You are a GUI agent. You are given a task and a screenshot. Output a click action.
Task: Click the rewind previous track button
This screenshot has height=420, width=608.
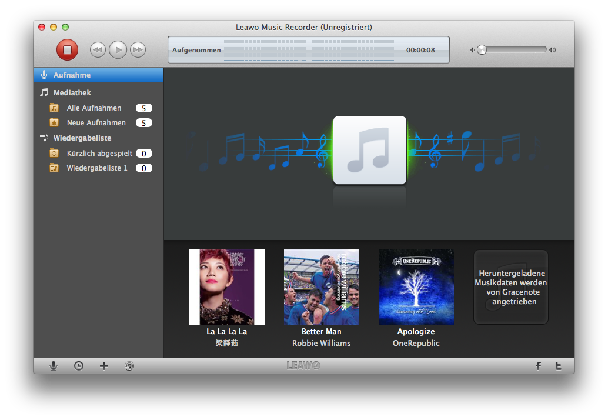click(98, 50)
